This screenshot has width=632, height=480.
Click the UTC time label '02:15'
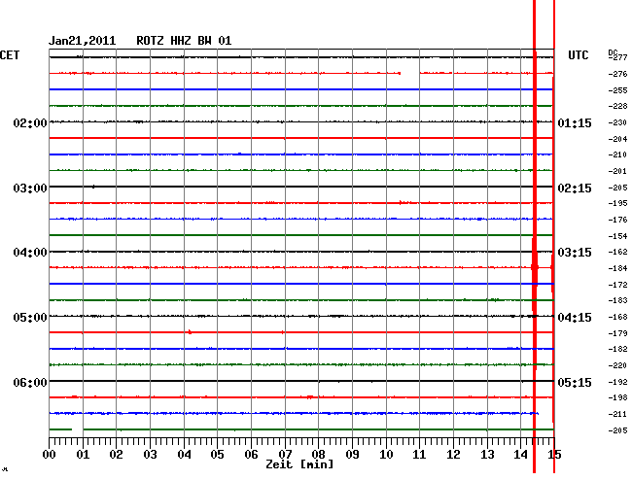pos(575,189)
